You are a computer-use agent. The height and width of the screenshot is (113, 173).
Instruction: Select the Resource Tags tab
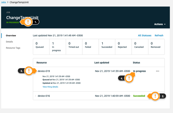tap(13, 48)
